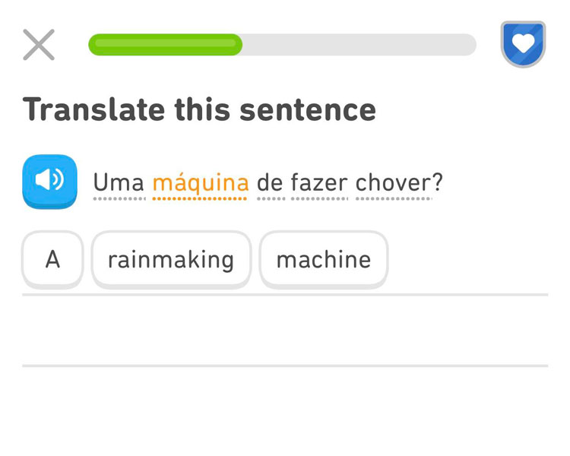Viewport: 570px width, 456px height.
Task: Click the gray unfilled part of progress bar
Action: click(359, 45)
